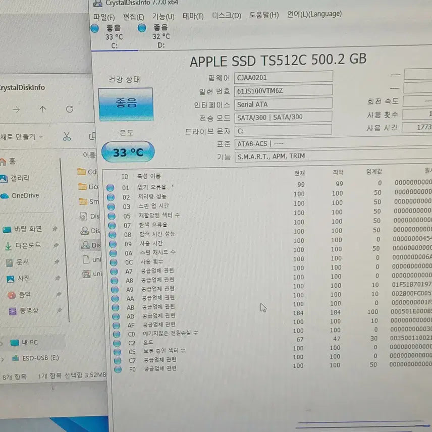This screenshot has width=432, height=432.
Task: Click the Serial ATA interface field
Action: [x=283, y=104]
